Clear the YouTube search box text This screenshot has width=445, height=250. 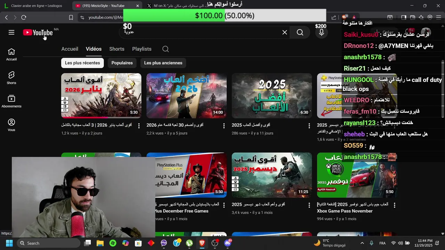(285, 32)
